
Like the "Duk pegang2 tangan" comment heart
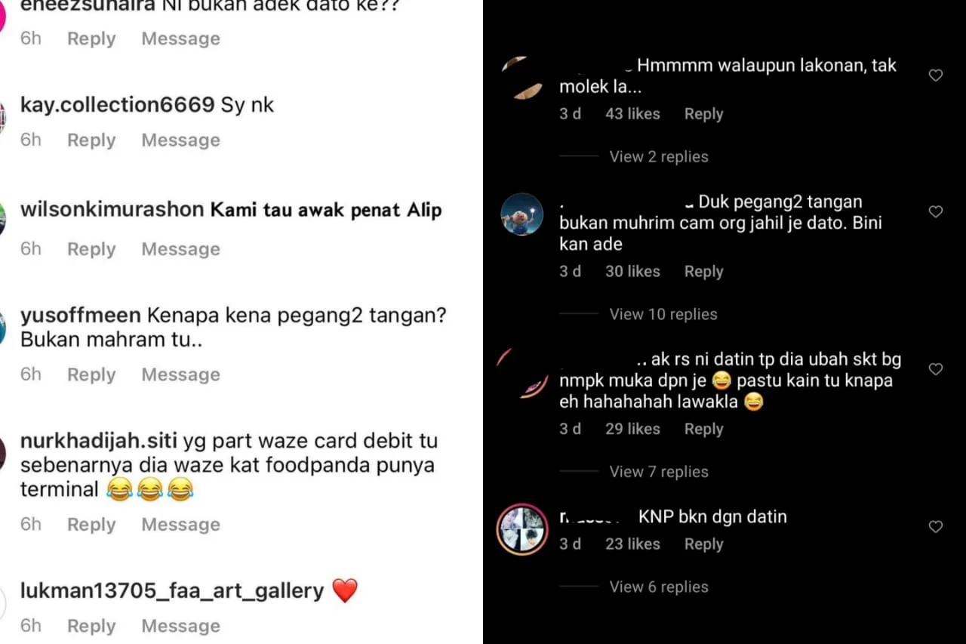pos(936,211)
